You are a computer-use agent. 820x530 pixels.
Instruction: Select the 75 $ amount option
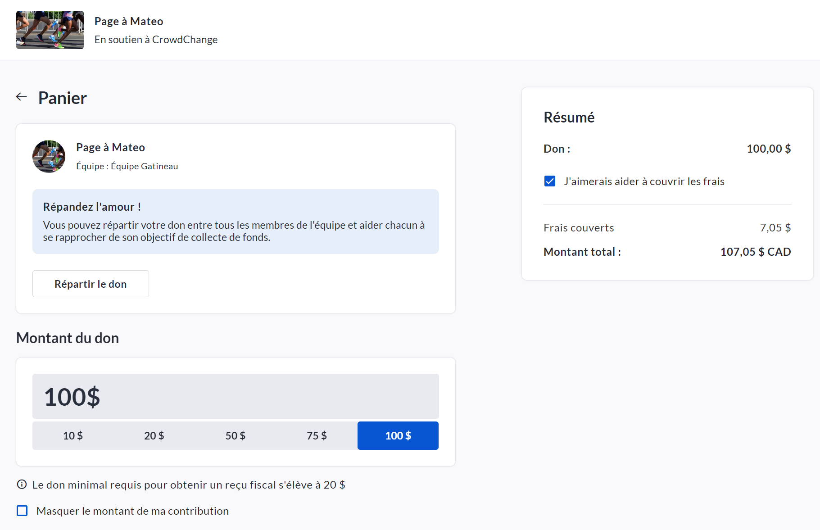pos(317,435)
